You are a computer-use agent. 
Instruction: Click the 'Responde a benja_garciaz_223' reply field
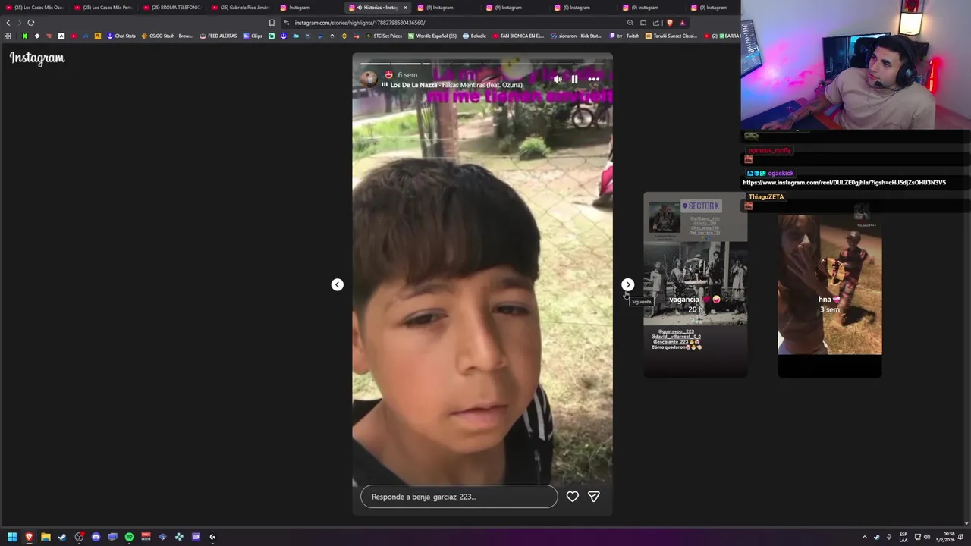pyautogui.click(x=459, y=497)
